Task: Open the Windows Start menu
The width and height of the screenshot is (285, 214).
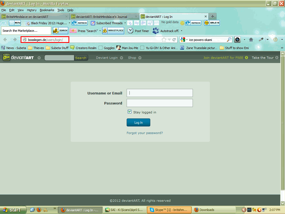Action: pyautogui.click(x=13, y=210)
